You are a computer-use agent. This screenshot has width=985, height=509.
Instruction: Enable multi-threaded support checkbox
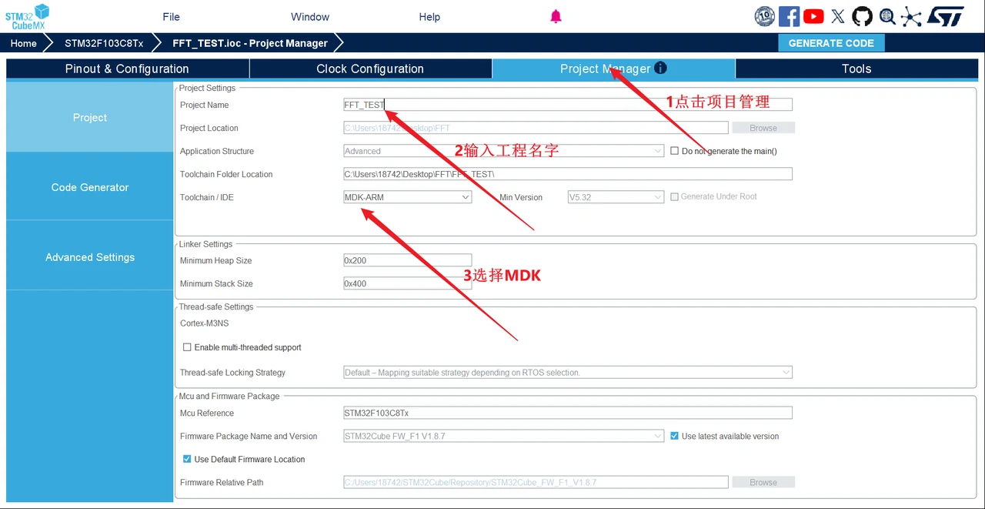coord(187,347)
